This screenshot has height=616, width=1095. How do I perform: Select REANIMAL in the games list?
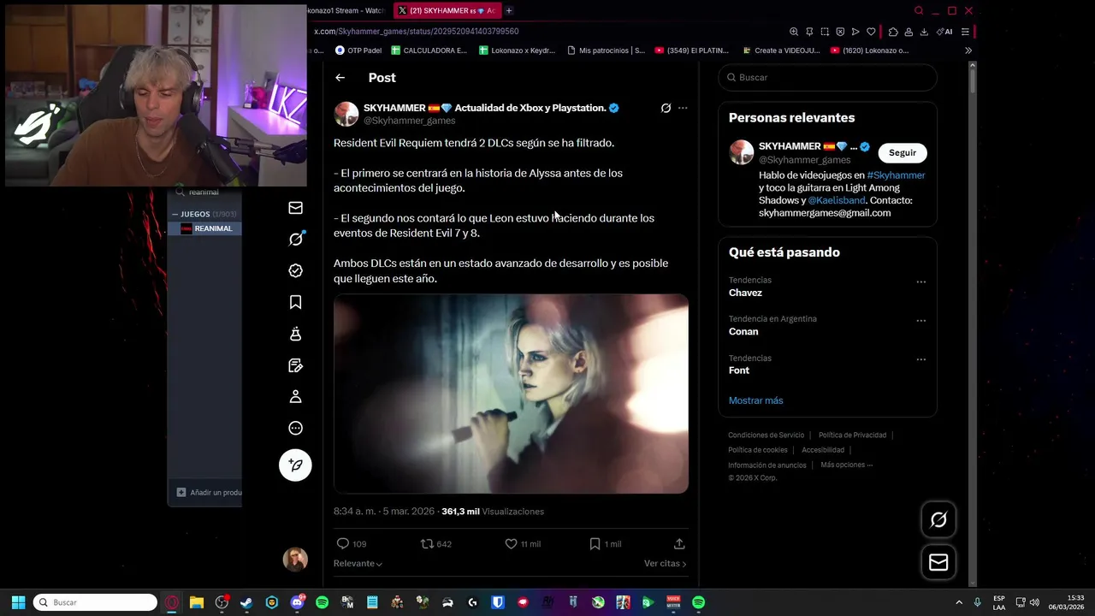tap(205, 228)
